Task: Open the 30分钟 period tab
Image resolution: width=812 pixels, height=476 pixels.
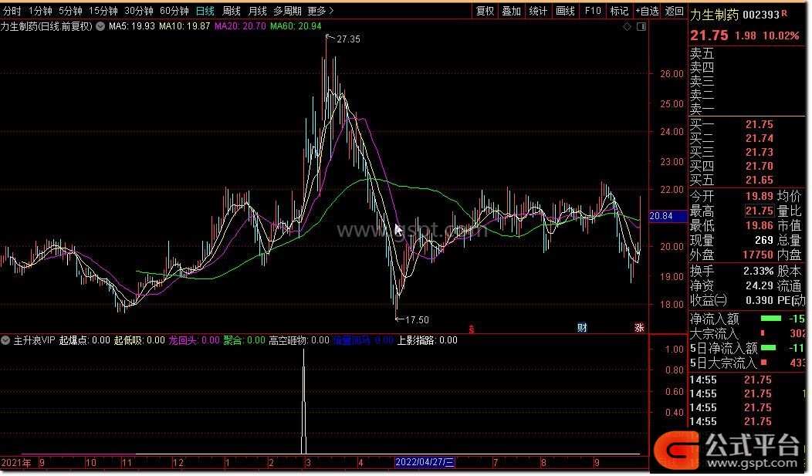Action: pyautogui.click(x=138, y=11)
